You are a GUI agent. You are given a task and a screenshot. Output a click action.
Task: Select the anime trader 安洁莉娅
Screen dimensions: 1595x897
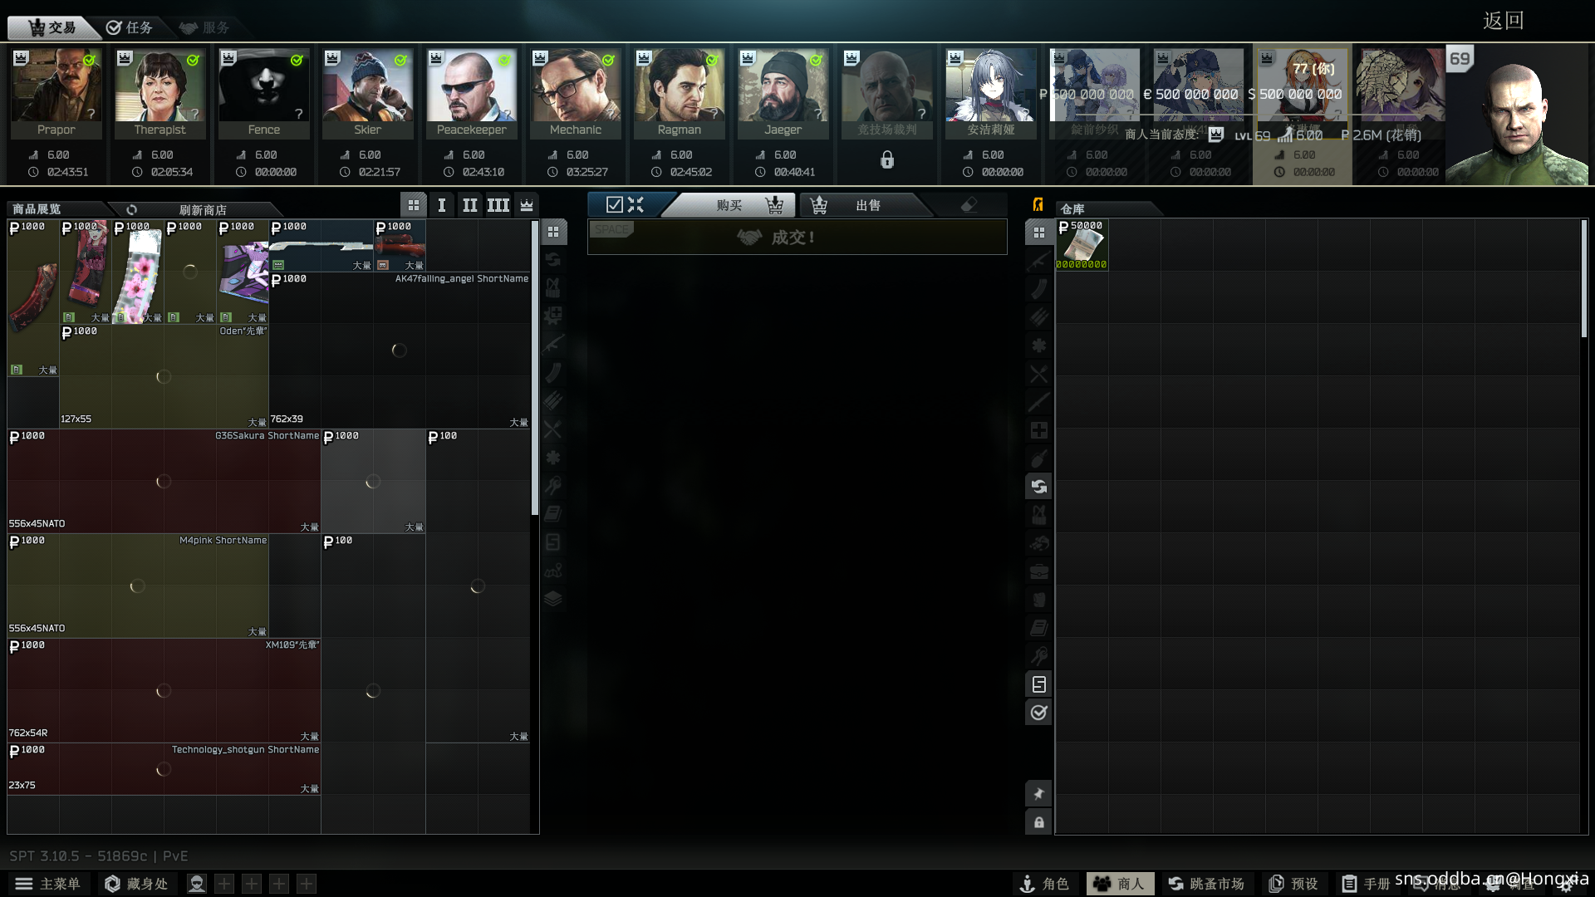tap(991, 93)
